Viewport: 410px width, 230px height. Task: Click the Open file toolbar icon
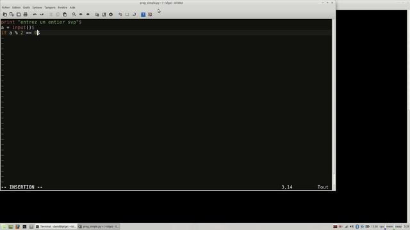4,14
